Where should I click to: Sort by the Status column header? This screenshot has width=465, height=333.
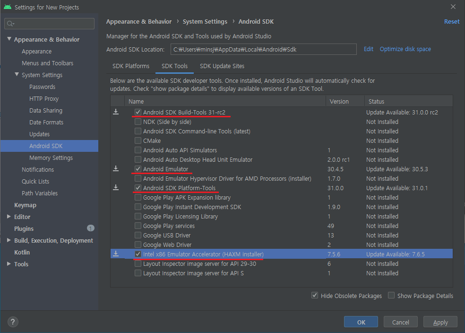click(x=409, y=101)
